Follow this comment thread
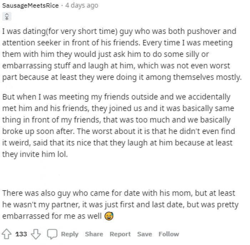The height and width of the screenshot is (245, 250). pyautogui.click(x=169, y=234)
